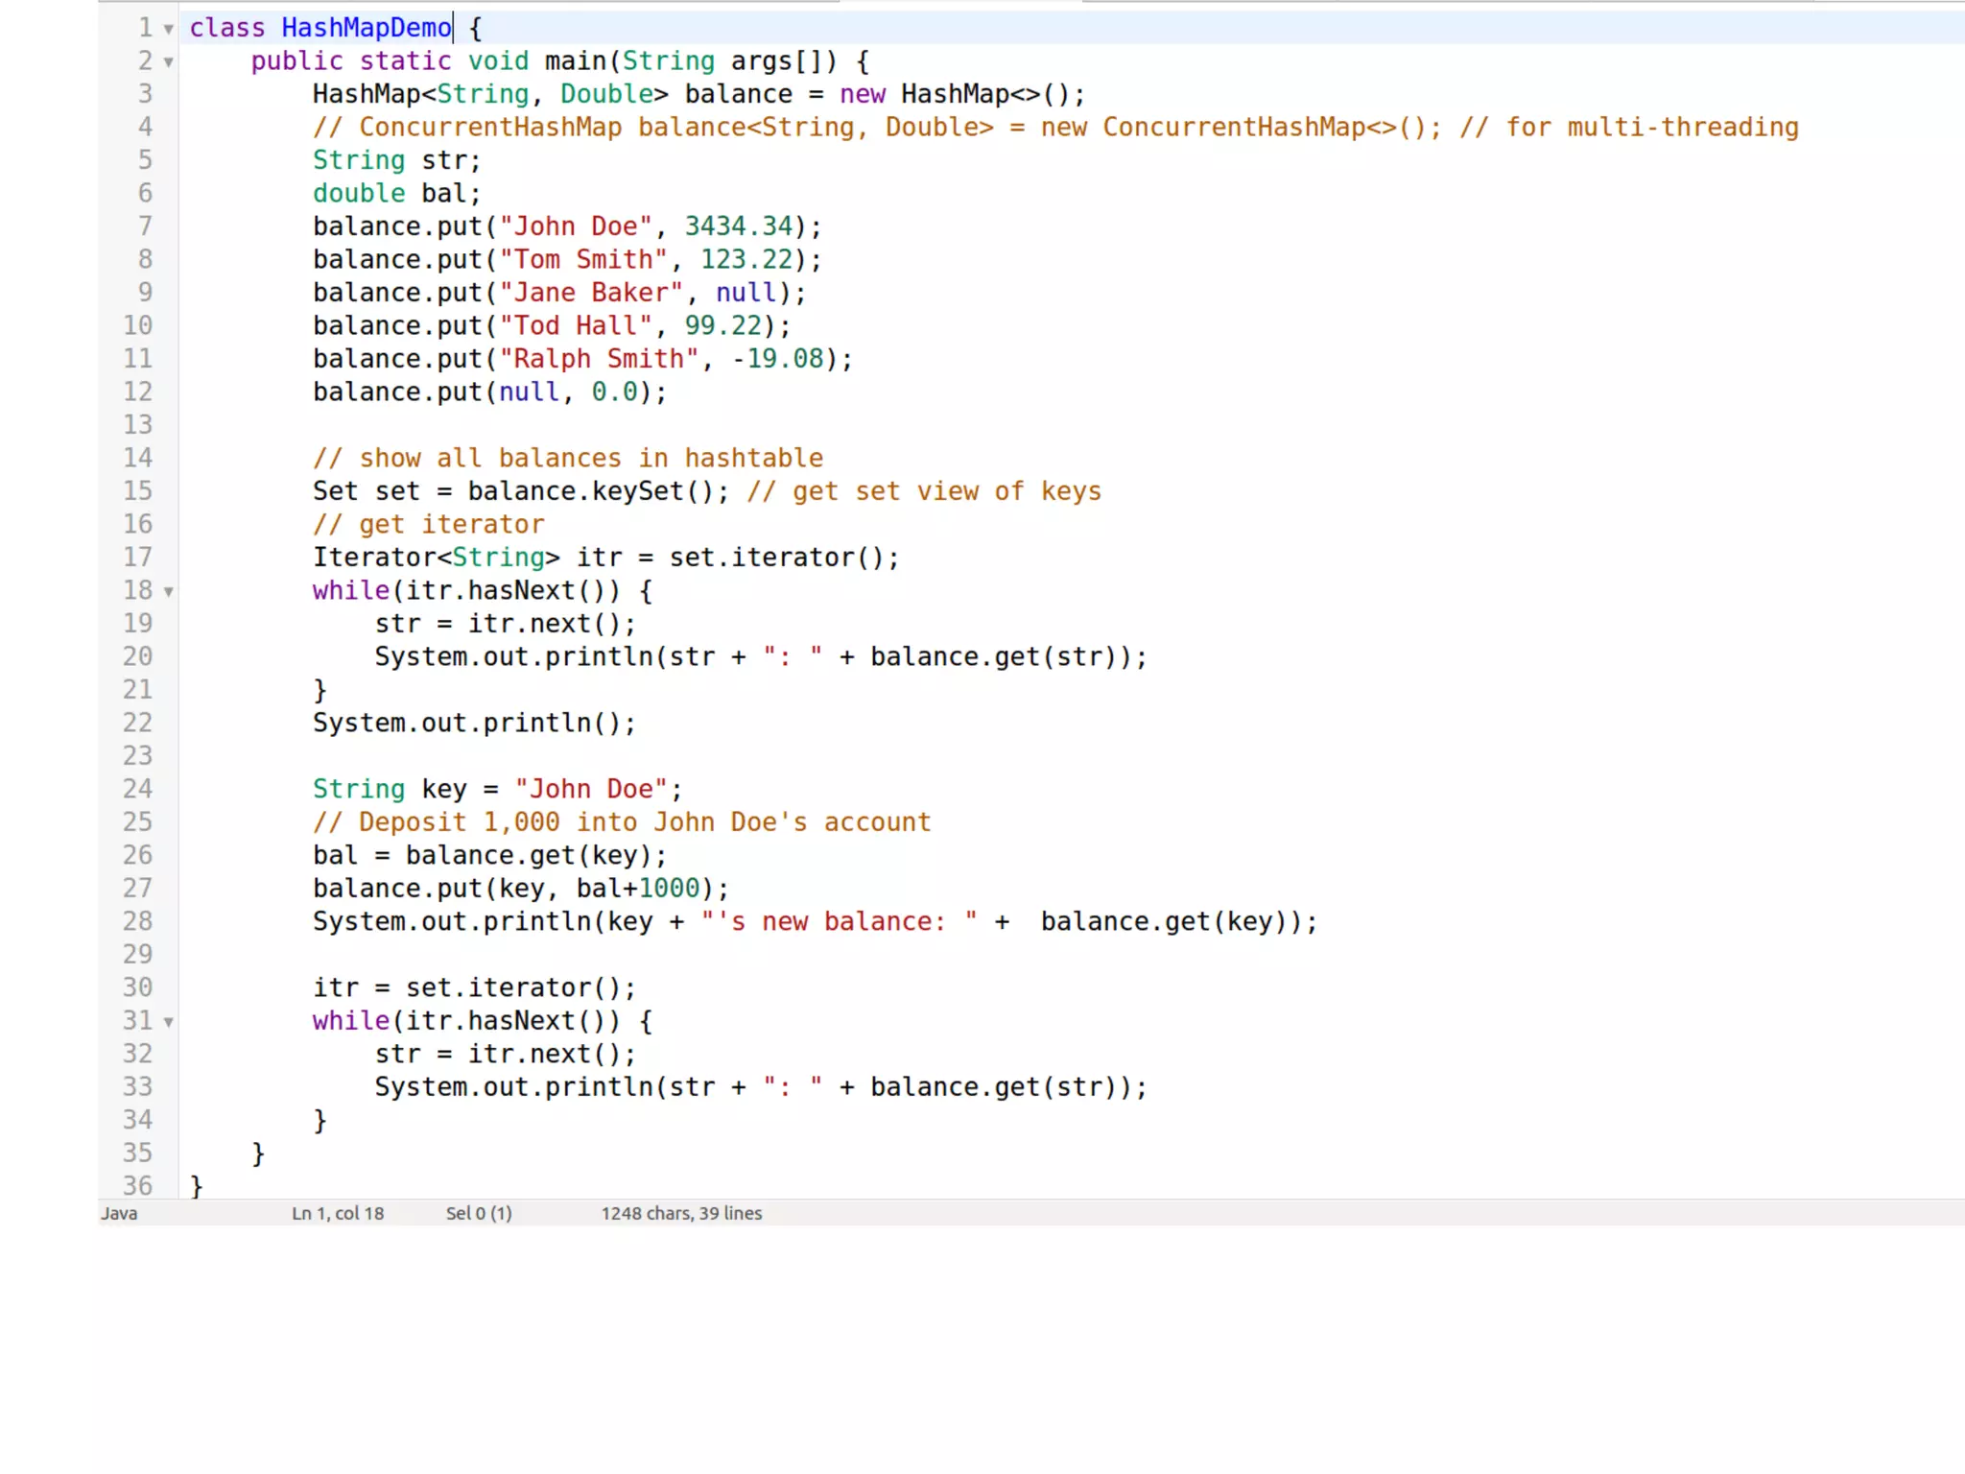Collapse the HashMapDemo class fold arrow

pos(169,30)
